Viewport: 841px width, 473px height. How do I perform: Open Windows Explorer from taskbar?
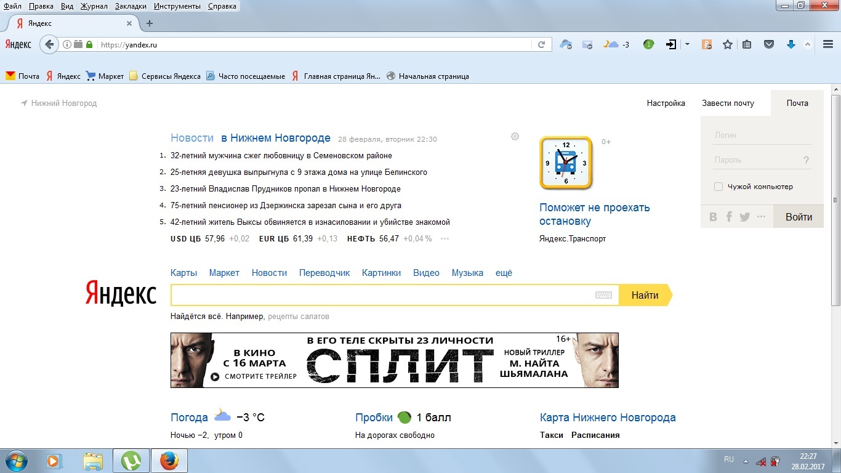point(94,461)
